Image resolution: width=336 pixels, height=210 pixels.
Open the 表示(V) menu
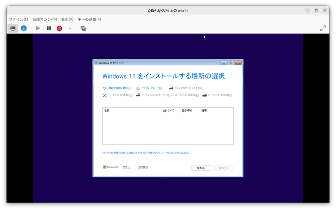click(67, 19)
